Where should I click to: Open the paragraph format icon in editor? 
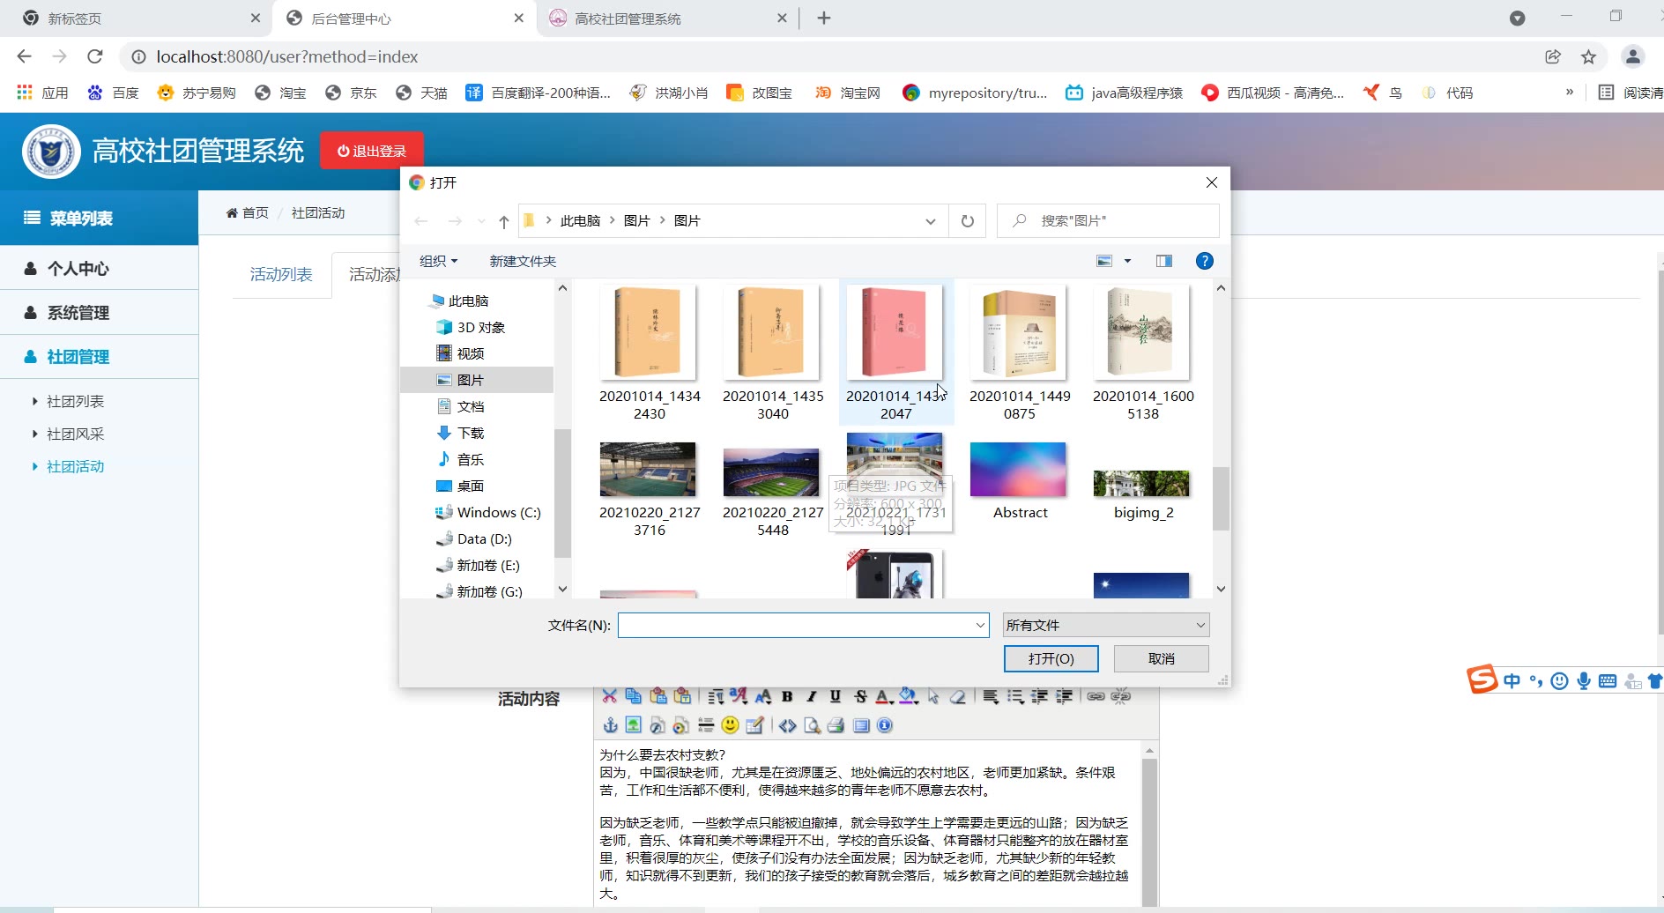pyautogui.click(x=716, y=696)
